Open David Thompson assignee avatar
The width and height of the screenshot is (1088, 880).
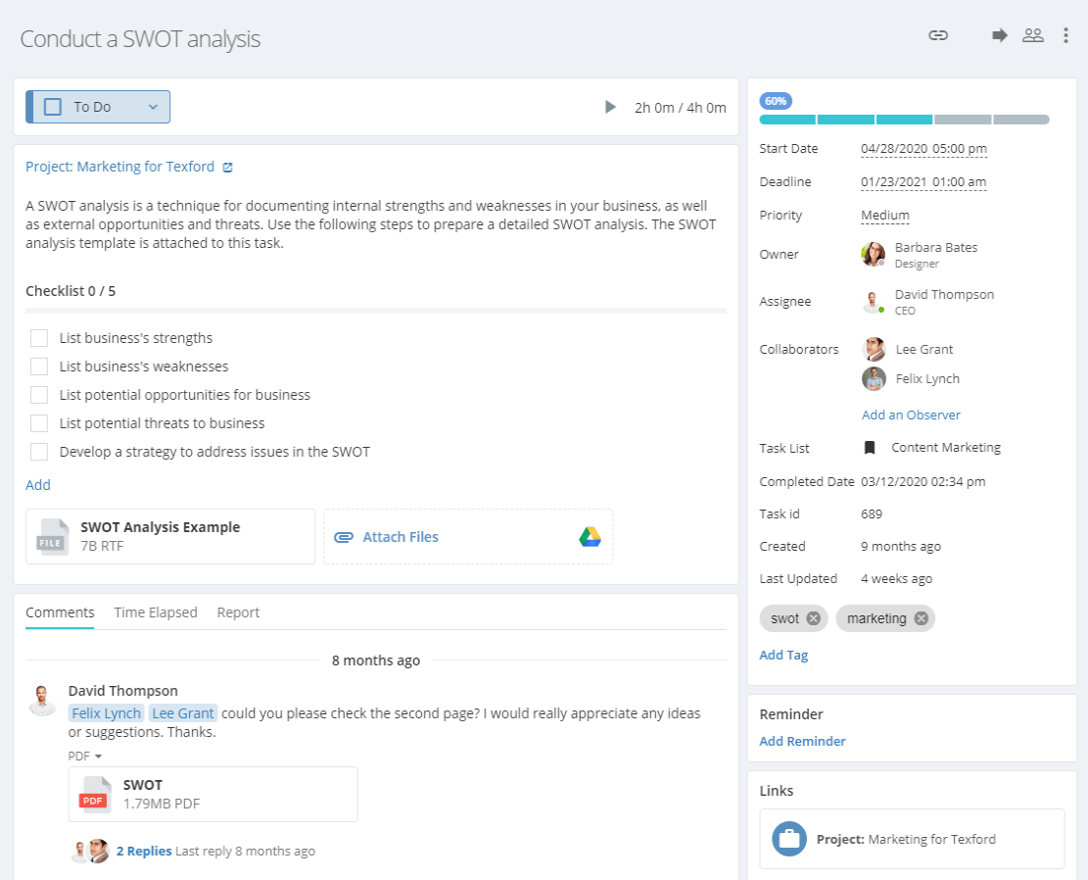click(x=873, y=302)
